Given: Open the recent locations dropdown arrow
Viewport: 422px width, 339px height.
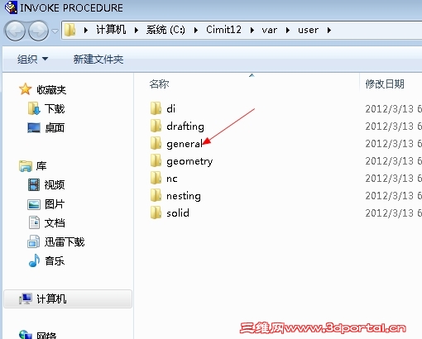Looking at the screenshot, I should point(55,31).
